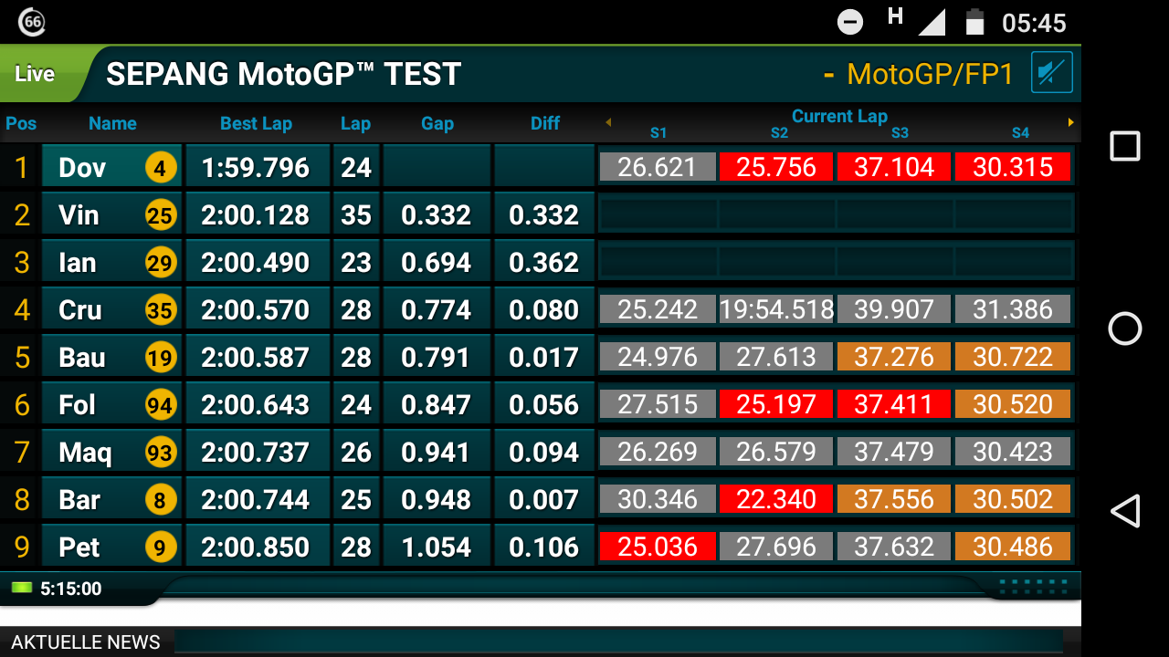Tap rider number 25 badge for Vin
This screenshot has width=1169, height=657.
click(x=160, y=215)
